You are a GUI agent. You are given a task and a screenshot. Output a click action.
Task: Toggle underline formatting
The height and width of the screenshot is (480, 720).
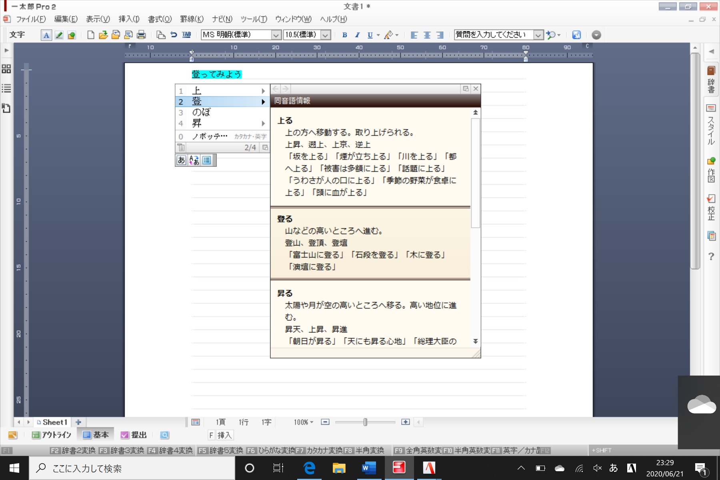coord(370,35)
